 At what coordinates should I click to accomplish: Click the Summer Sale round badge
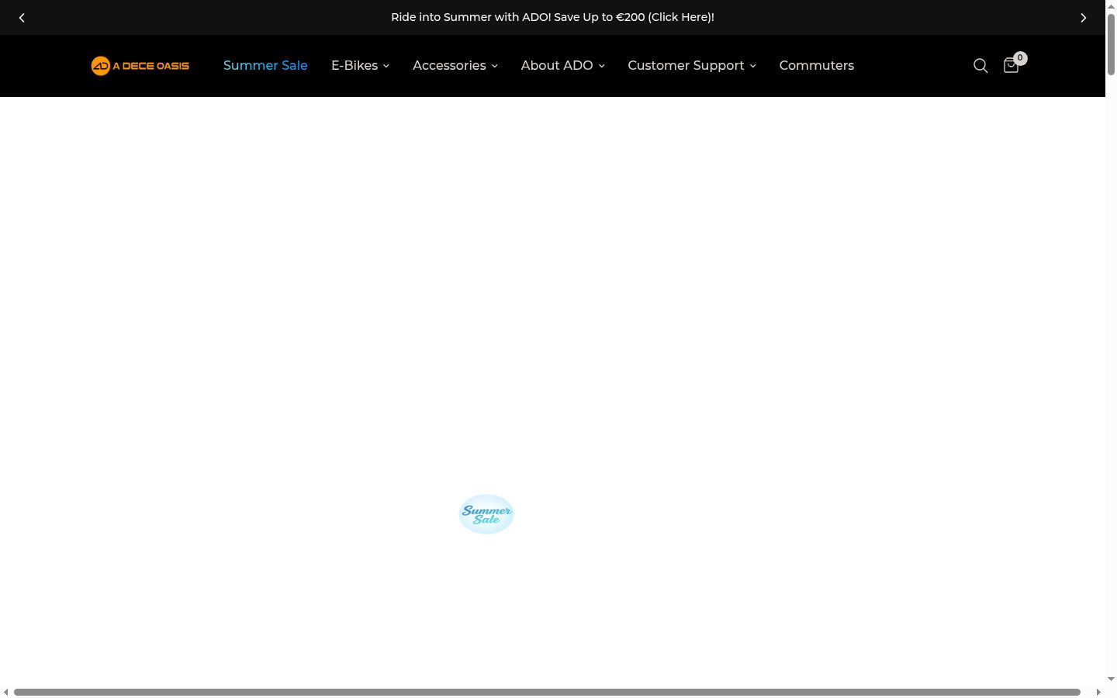(x=486, y=514)
